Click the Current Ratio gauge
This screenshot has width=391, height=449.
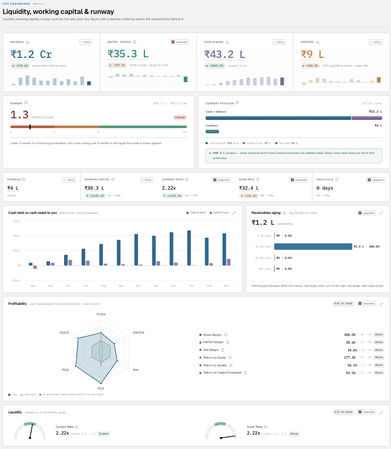30,431
